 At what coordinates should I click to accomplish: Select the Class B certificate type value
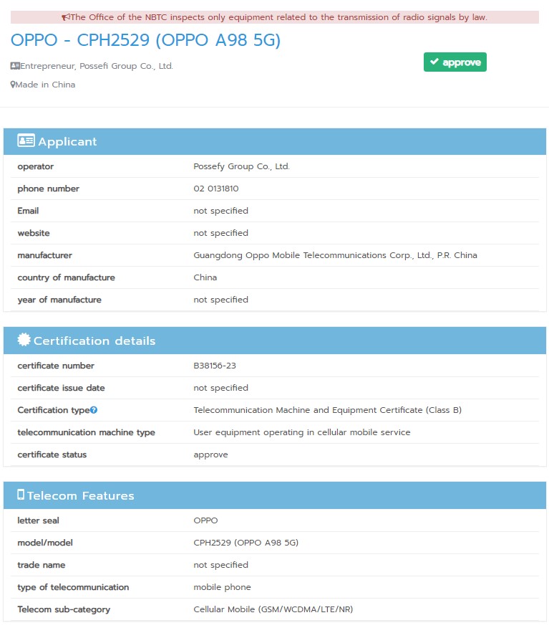328,410
